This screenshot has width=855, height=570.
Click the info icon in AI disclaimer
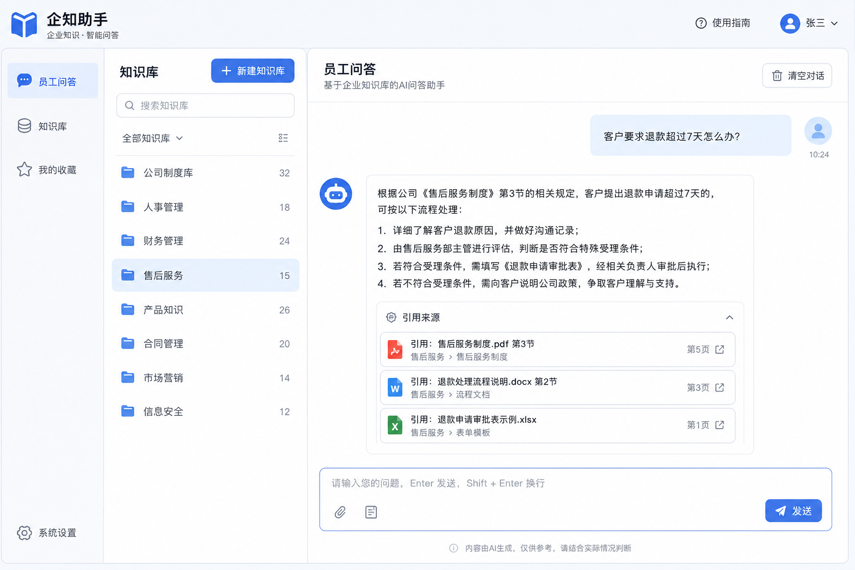[454, 548]
